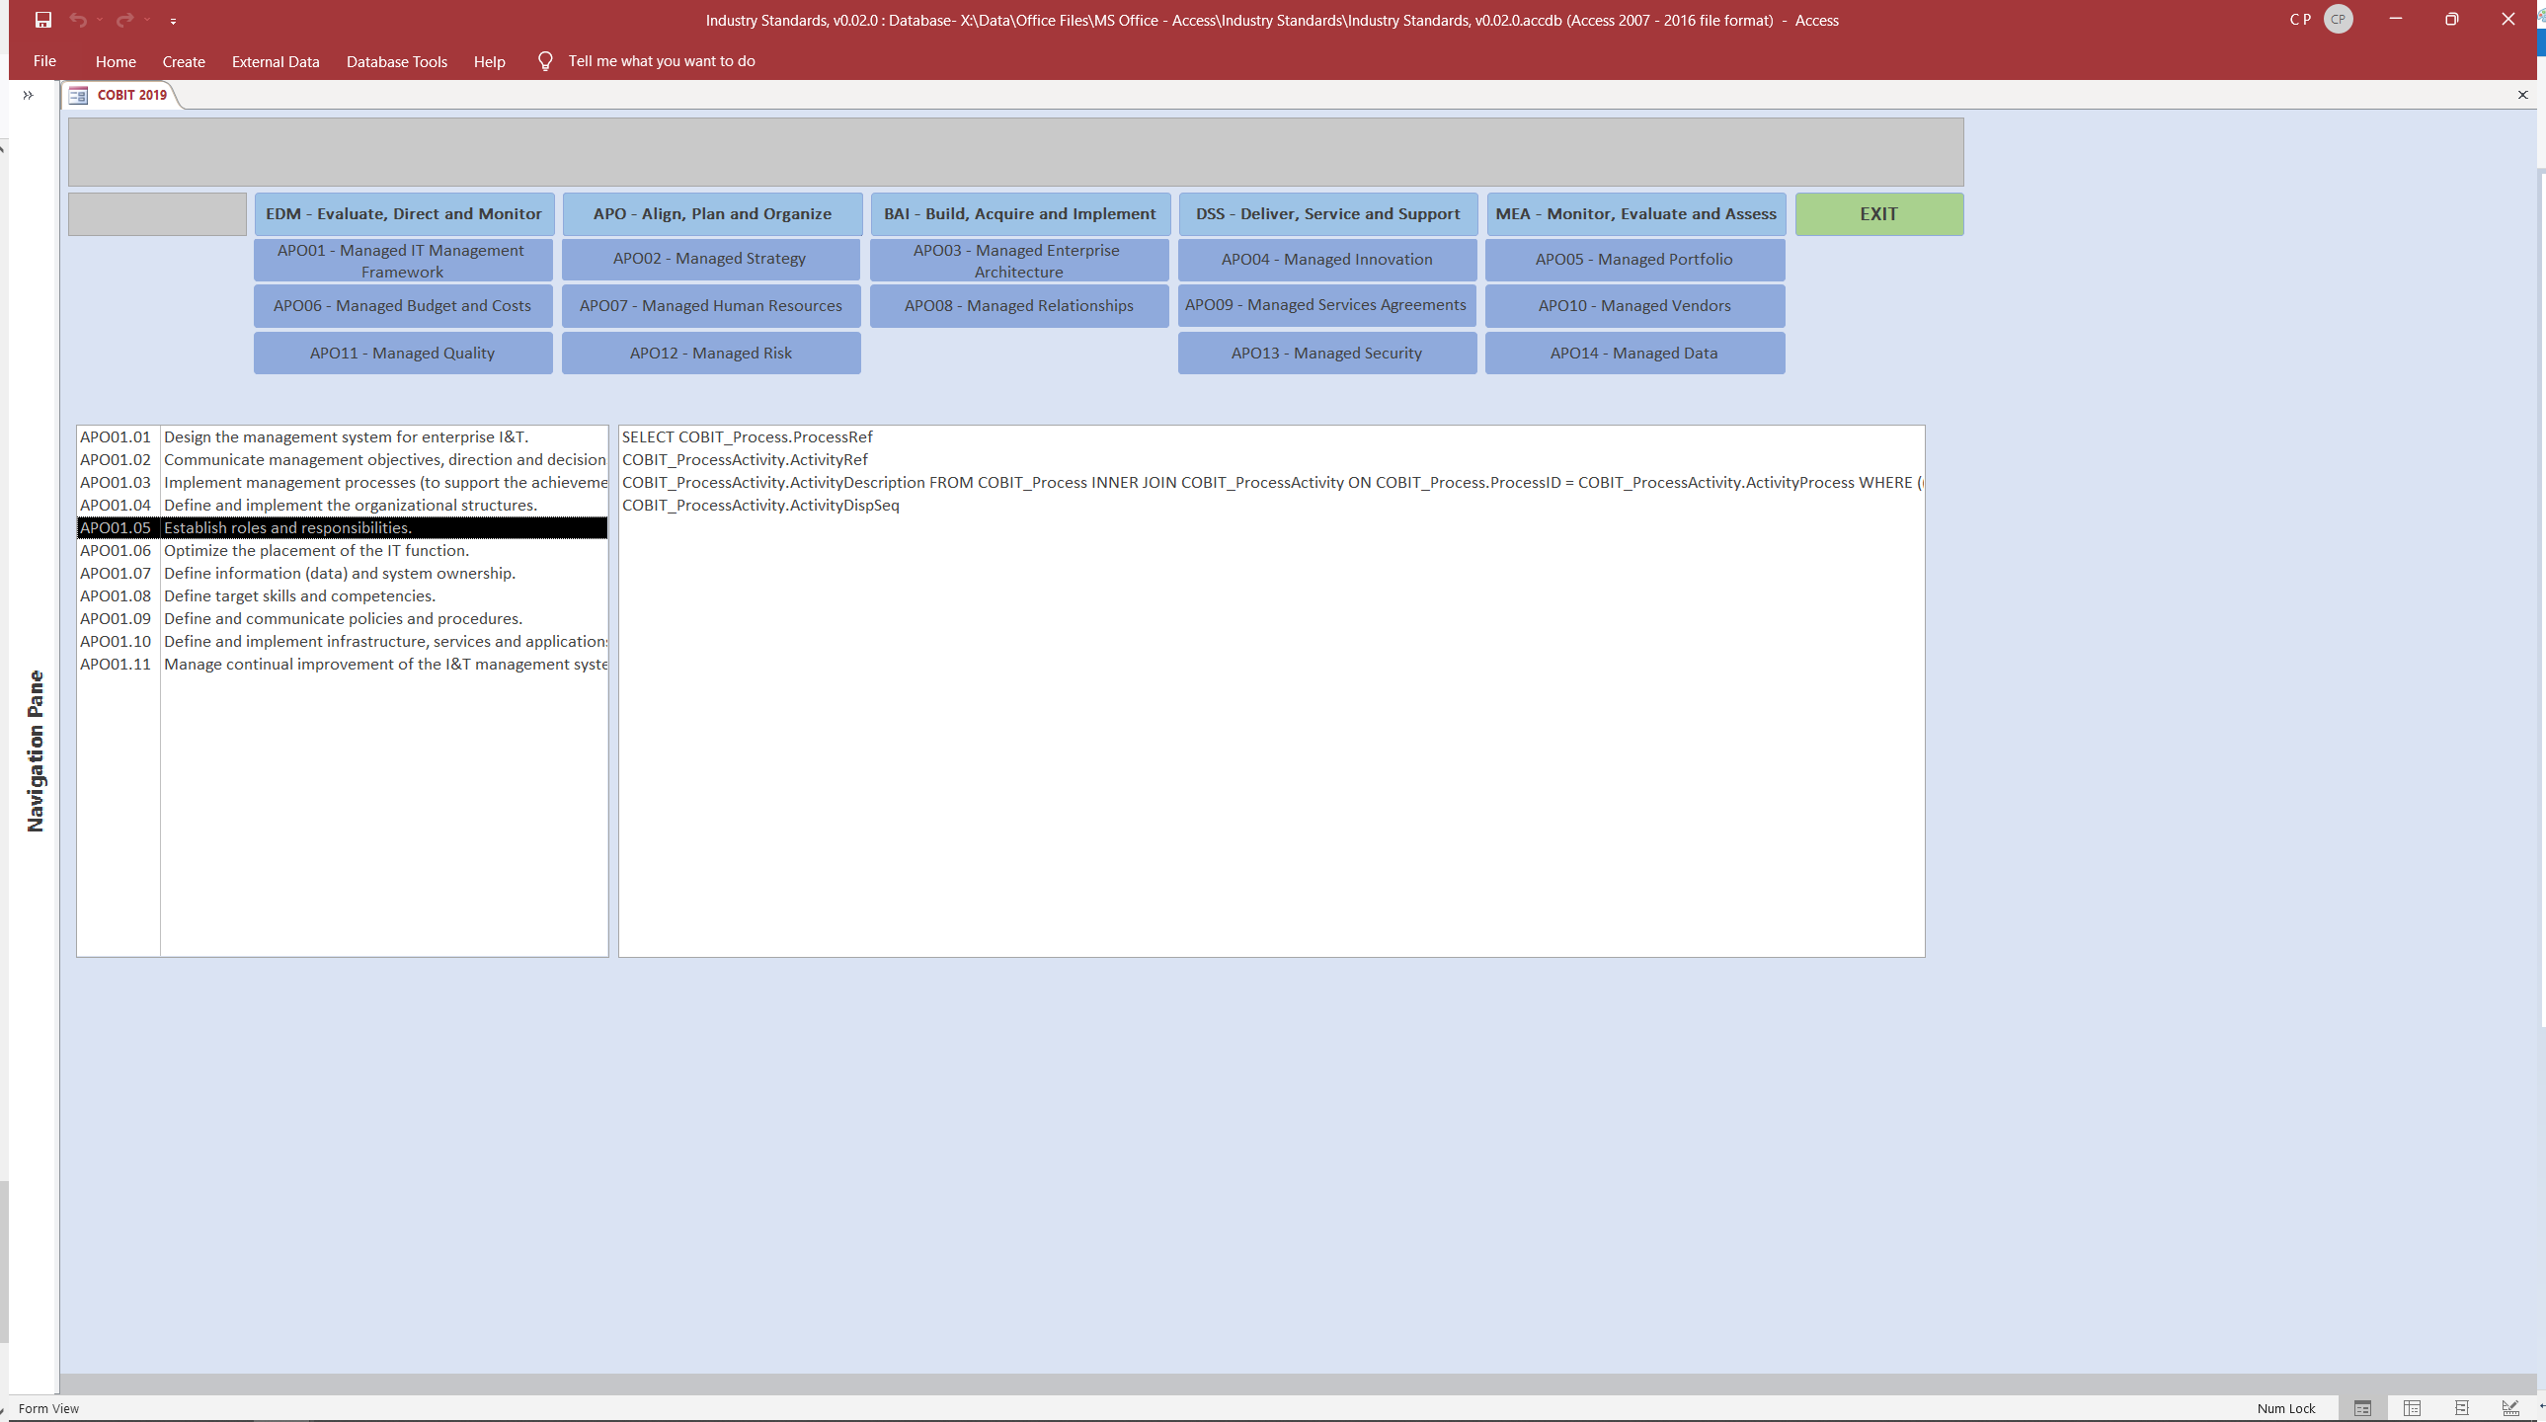Switch to Design View via status bar icon
2546x1422 pixels.
tap(2509, 1408)
